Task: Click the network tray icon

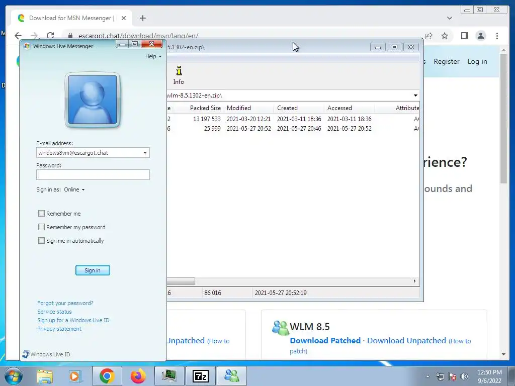Action: point(440,376)
